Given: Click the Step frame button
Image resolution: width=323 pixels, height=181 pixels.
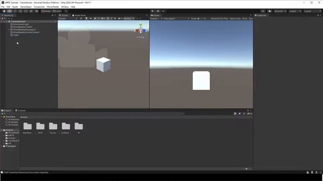Looking at the screenshot, I should tap(163, 11).
